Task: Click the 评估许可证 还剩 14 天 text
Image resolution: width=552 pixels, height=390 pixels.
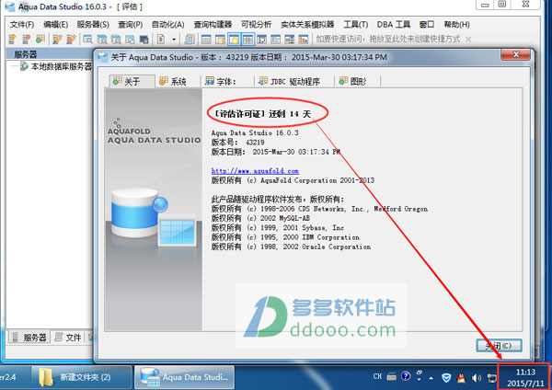Action: 263,113
